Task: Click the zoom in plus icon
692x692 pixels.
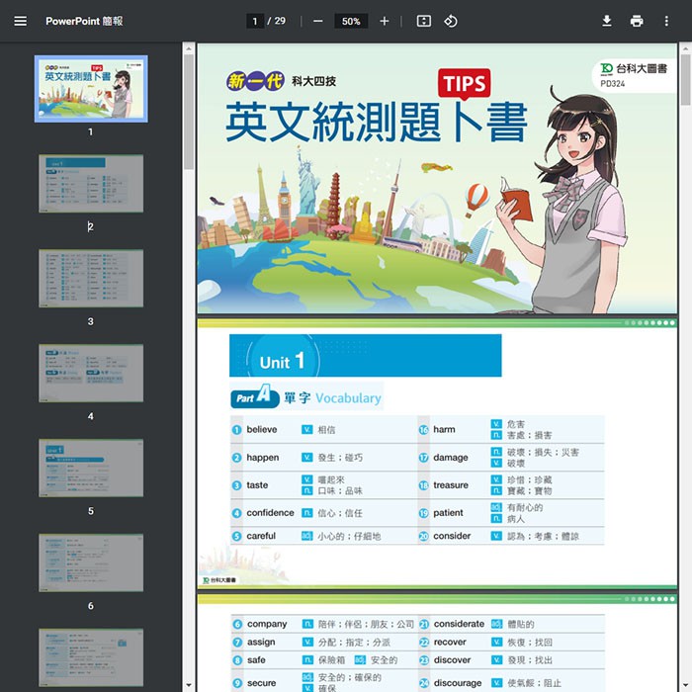Action: (385, 21)
